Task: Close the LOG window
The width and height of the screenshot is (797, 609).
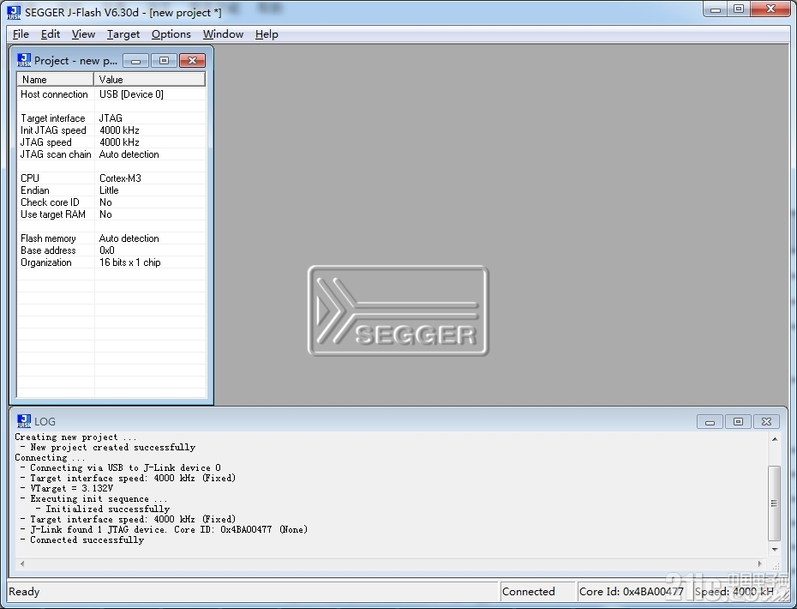Action: 766,421
